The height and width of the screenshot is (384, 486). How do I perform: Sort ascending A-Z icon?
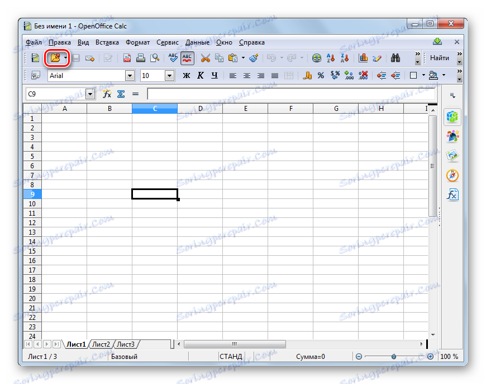click(330, 58)
